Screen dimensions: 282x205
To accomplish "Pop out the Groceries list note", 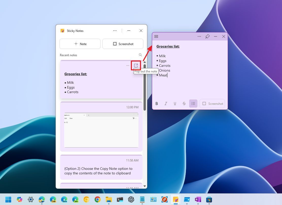I will [x=136, y=65].
